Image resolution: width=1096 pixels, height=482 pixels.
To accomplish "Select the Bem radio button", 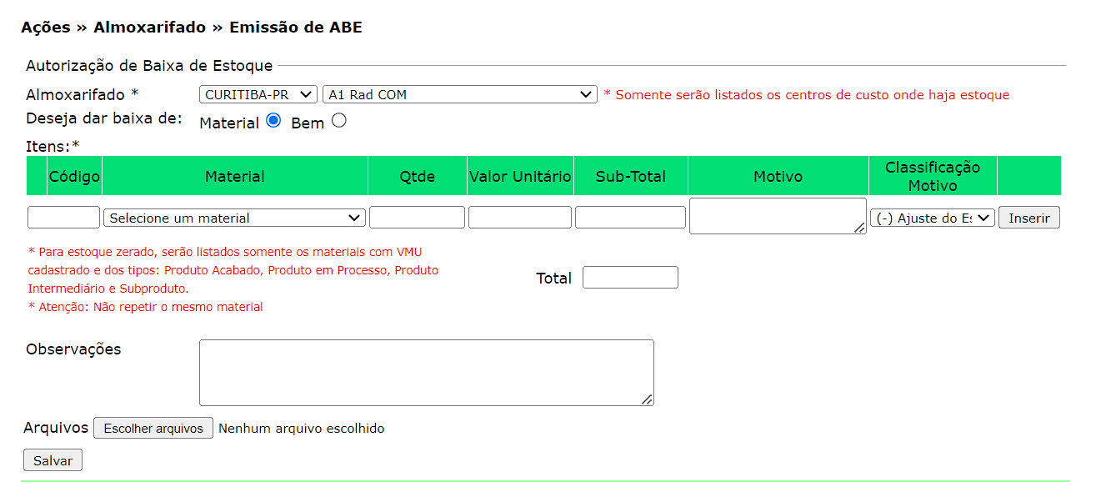I will pyautogui.click(x=338, y=121).
